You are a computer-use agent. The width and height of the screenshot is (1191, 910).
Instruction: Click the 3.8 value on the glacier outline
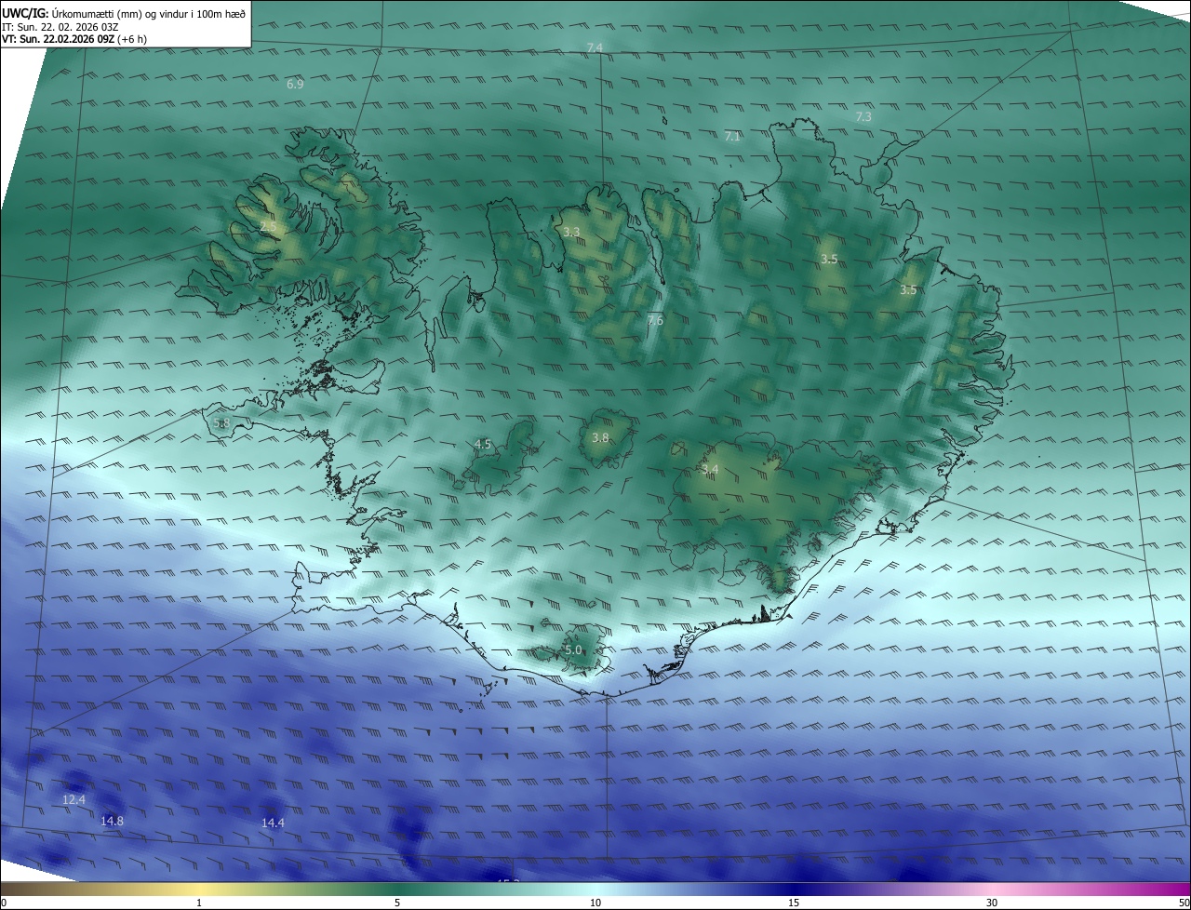click(x=601, y=437)
